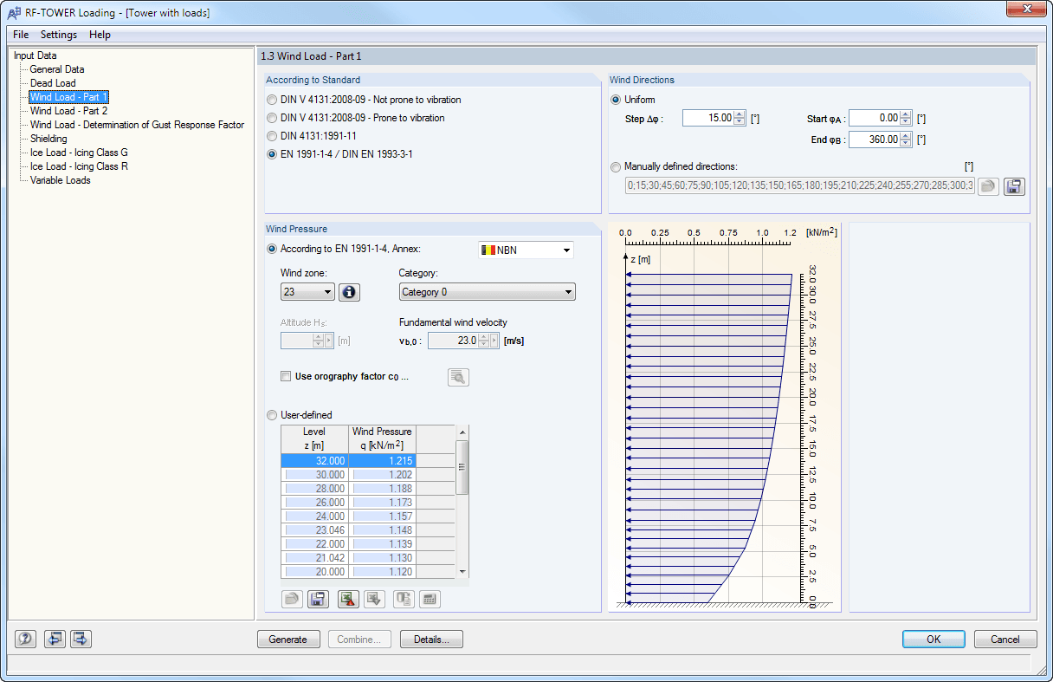Image resolution: width=1053 pixels, height=682 pixels.
Task: Select According to EN 1991-1-4 Annex option
Action: (x=272, y=249)
